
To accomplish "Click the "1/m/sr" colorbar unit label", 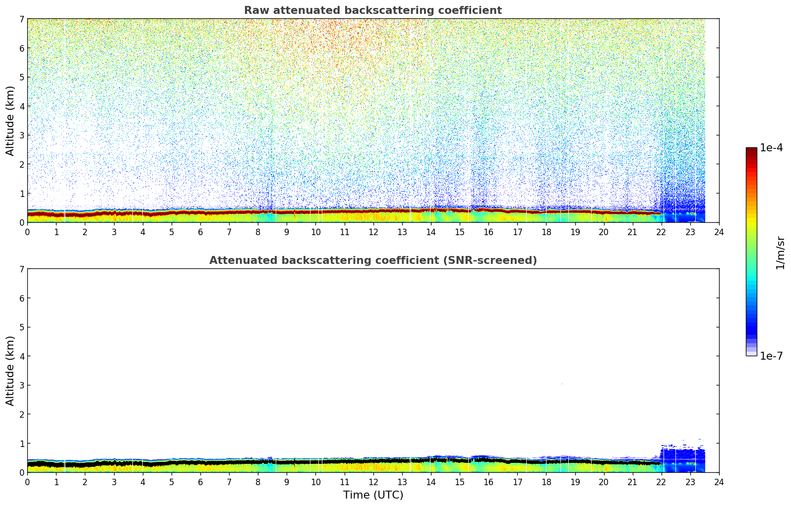I will [x=780, y=252].
